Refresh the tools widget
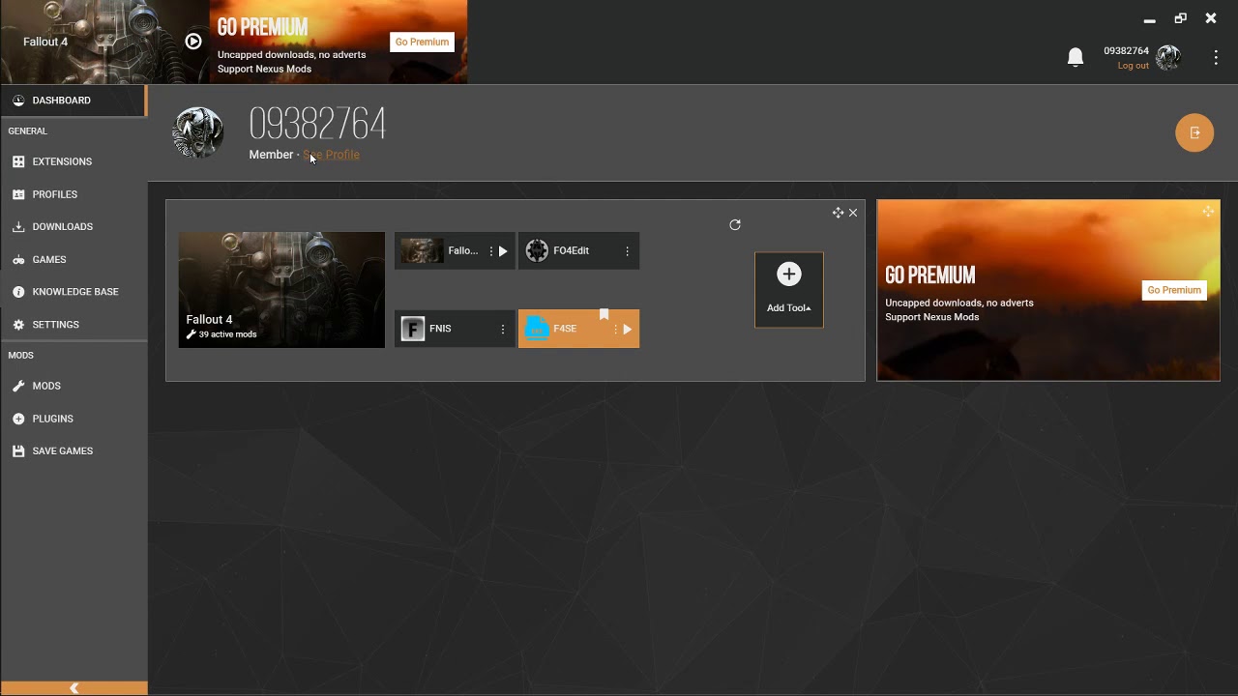Viewport: 1238px width, 696px height. coord(735,225)
